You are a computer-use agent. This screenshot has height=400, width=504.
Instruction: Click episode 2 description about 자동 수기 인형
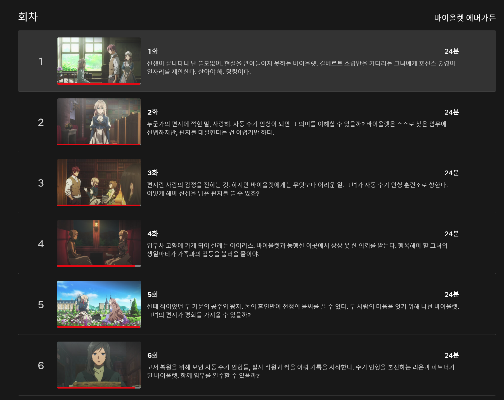(x=297, y=128)
